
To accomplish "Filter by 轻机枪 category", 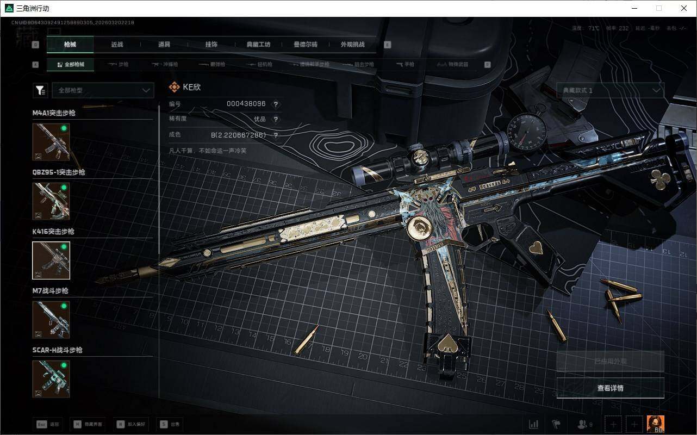I will pos(259,64).
